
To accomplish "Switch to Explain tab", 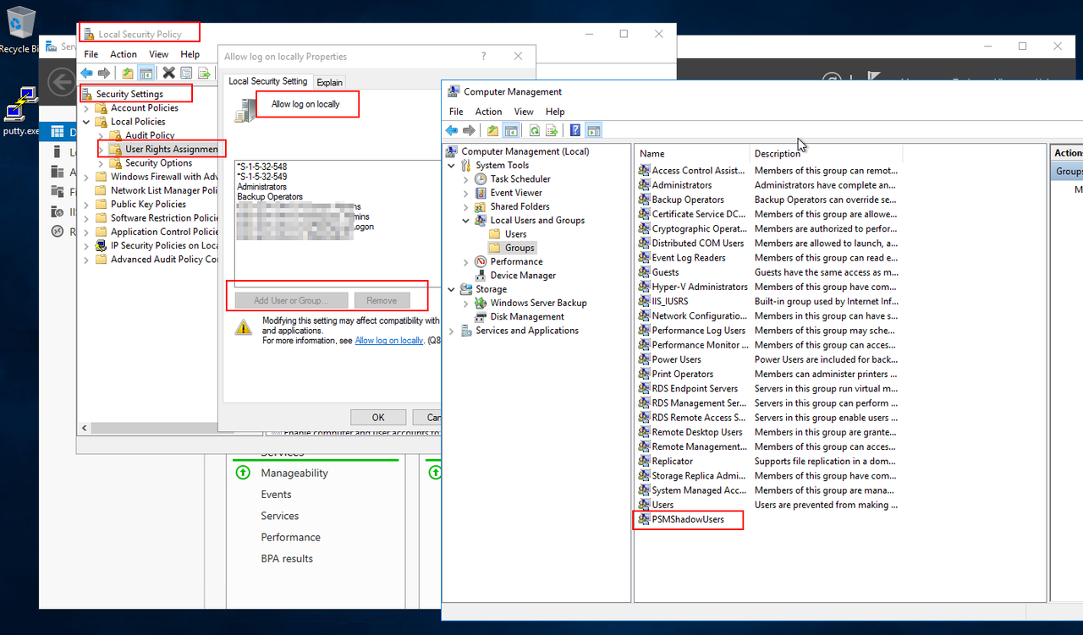I will click(x=330, y=82).
